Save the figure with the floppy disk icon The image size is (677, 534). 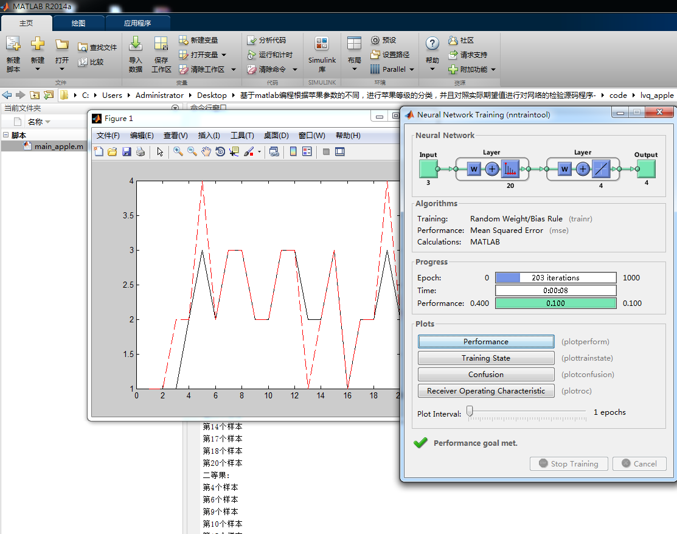pos(127,151)
